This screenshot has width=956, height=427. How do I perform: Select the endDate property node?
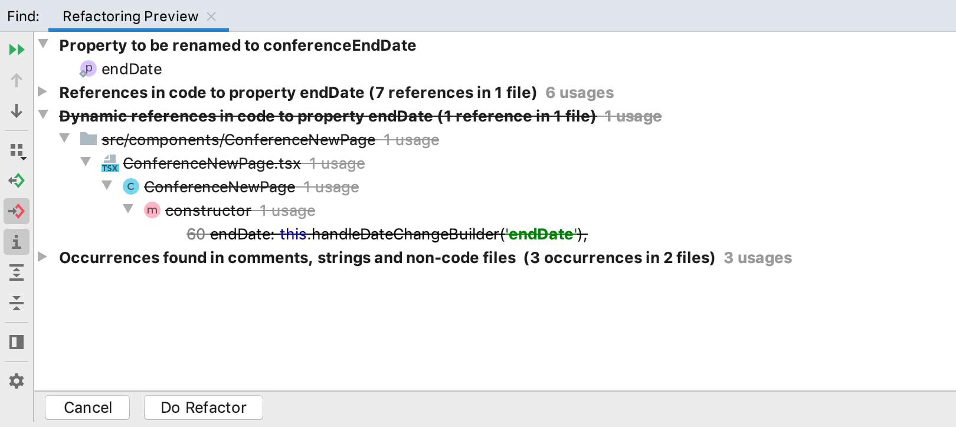tap(131, 69)
